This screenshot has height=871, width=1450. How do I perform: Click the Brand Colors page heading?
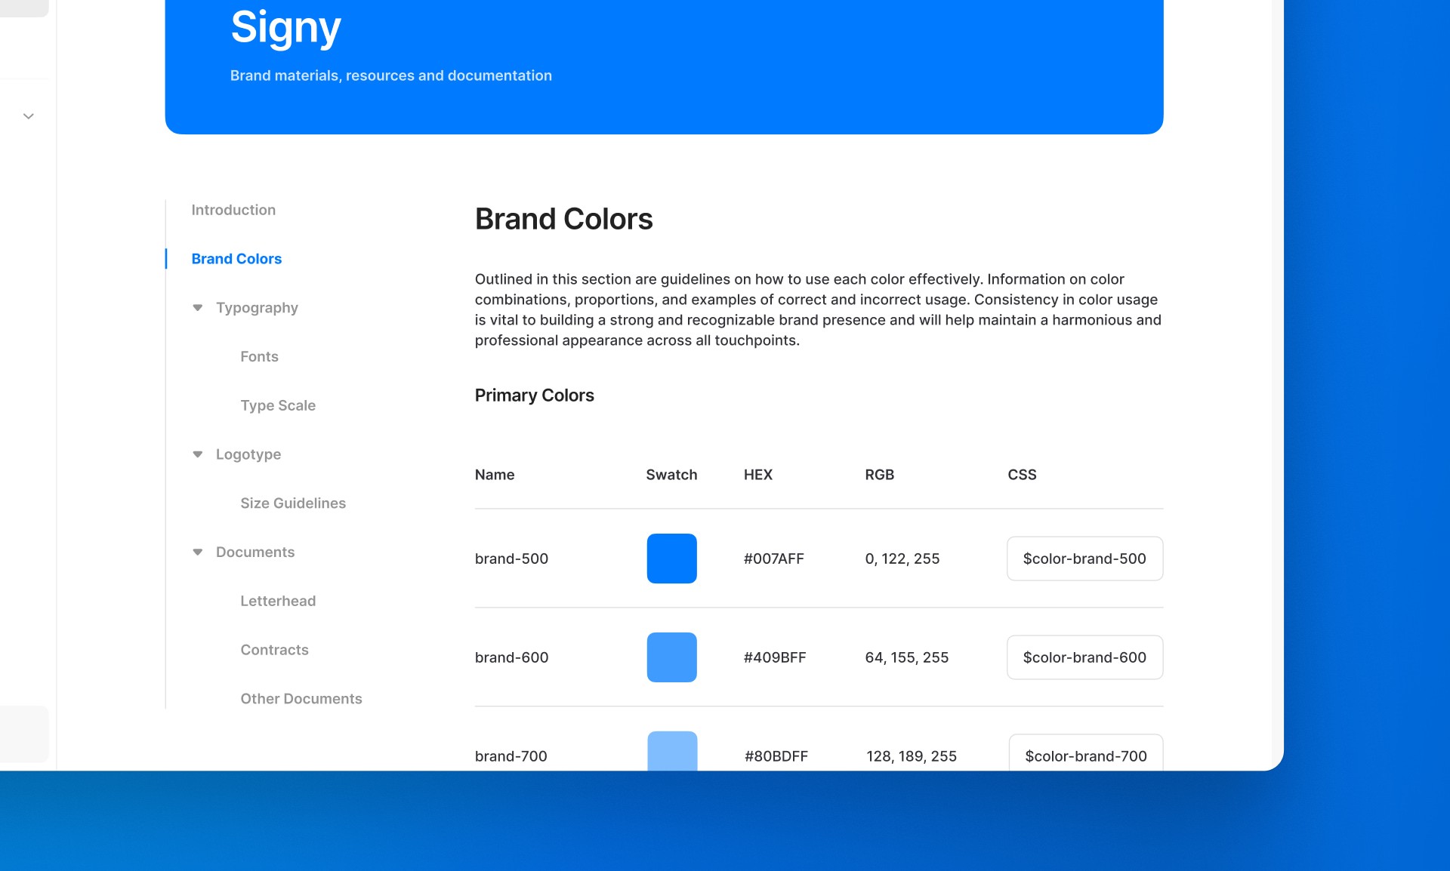click(x=563, y=219)
